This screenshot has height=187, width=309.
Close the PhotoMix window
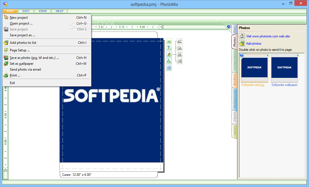301,3
